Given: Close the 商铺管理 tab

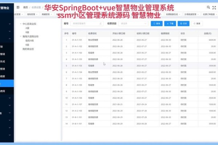Looking at the screenshot, I should coord(52,14).
